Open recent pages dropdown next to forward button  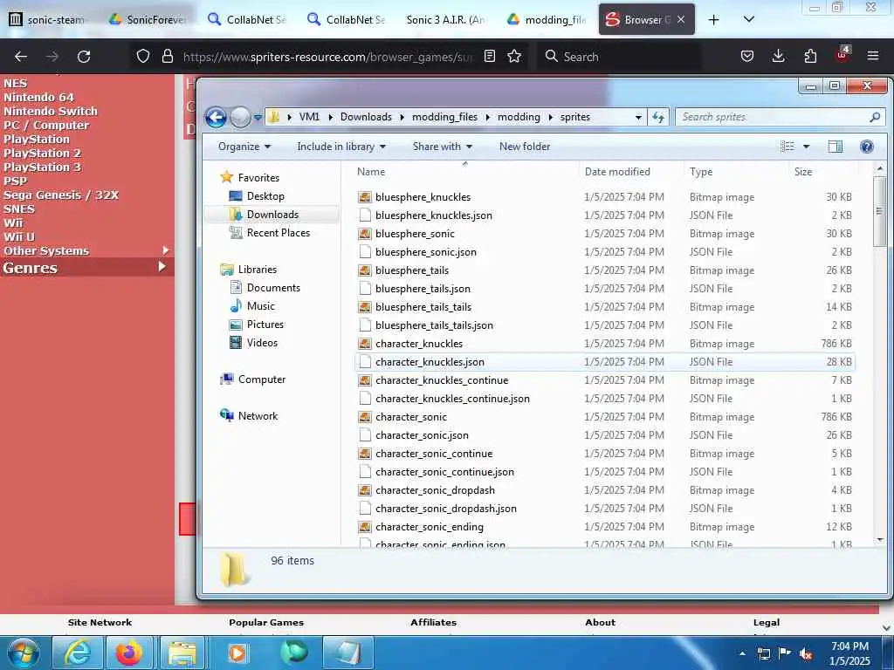[x=258, y=118]
